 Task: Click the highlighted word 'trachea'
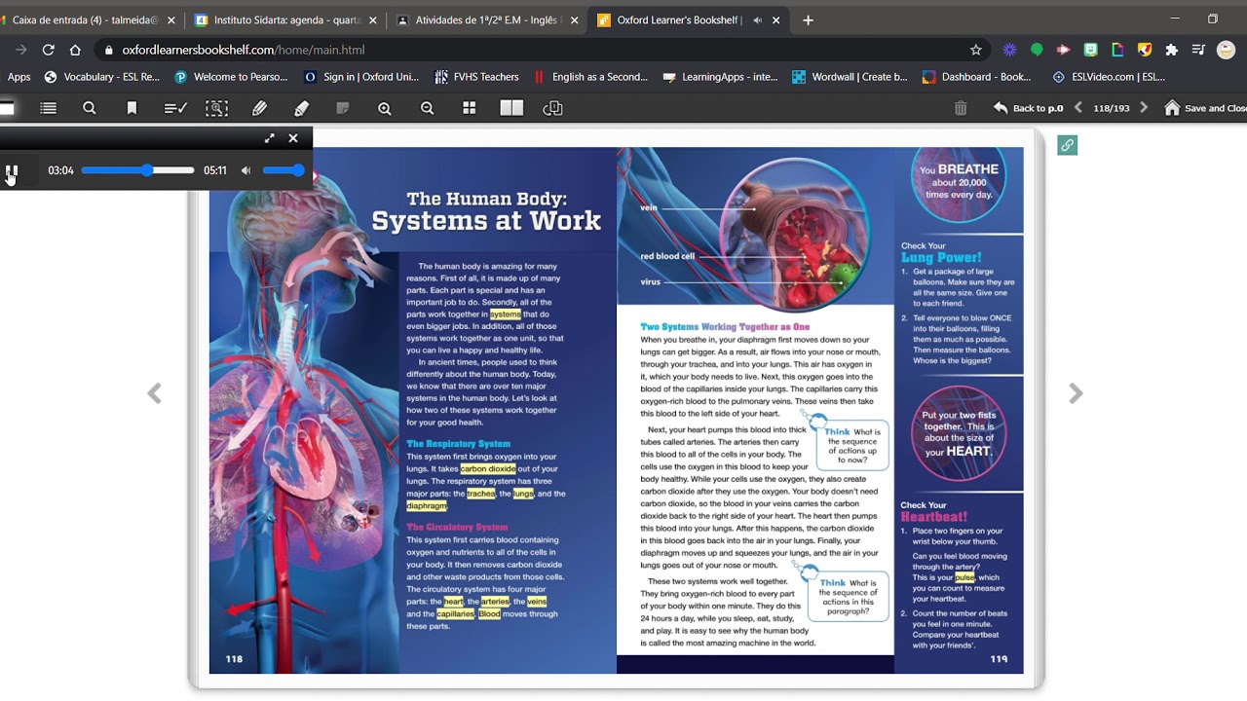click(x=480, y=494)
